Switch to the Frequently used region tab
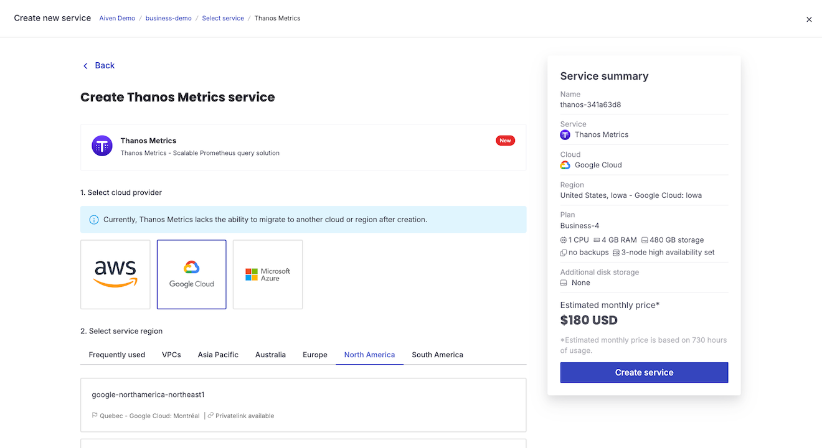The height and width of the screenshot is (448, 822). tap(117, 355)
